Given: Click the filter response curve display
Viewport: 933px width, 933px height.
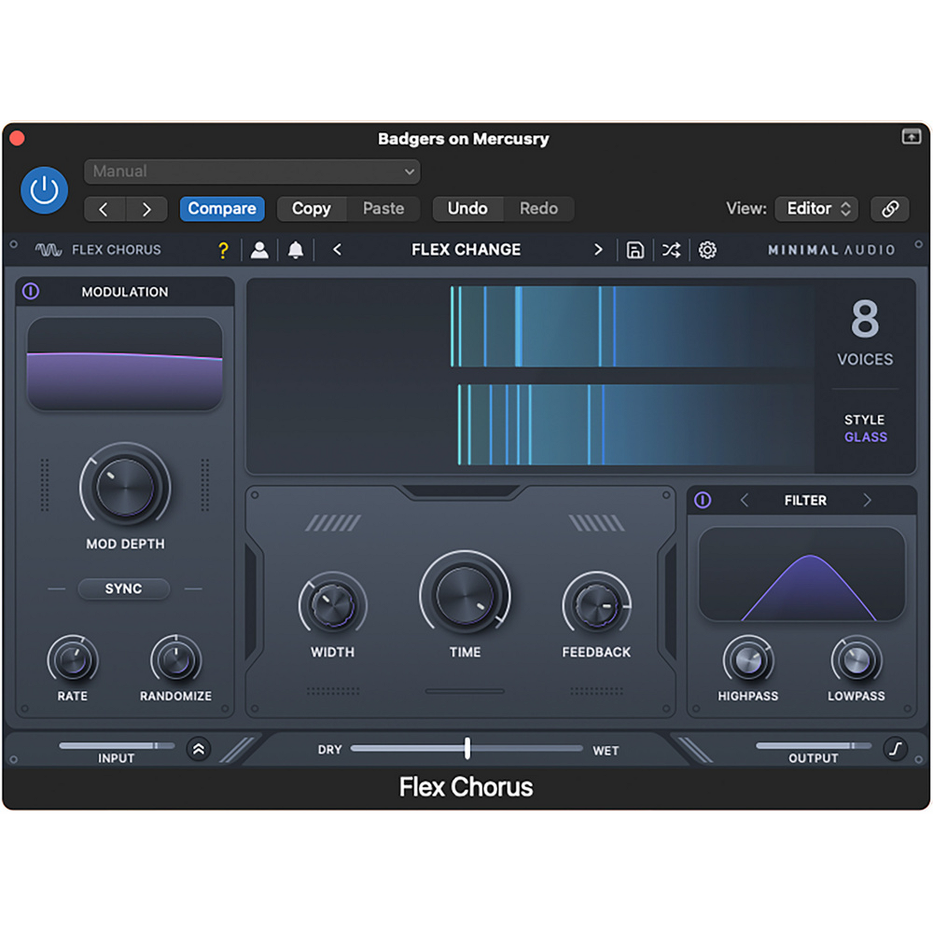Looking at the screenshot, I should click(802, 574).
